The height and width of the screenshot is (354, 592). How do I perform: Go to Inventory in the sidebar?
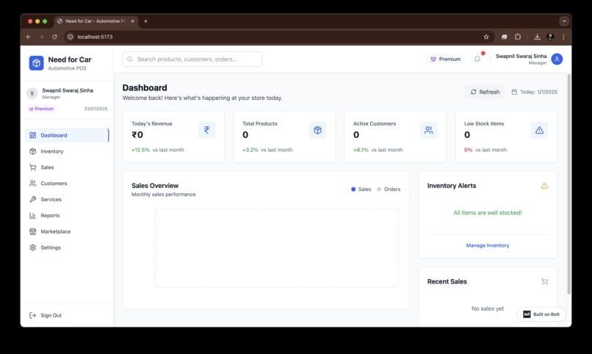(x=67, y=151)
